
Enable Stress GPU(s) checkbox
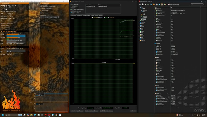tap(73, 13)
